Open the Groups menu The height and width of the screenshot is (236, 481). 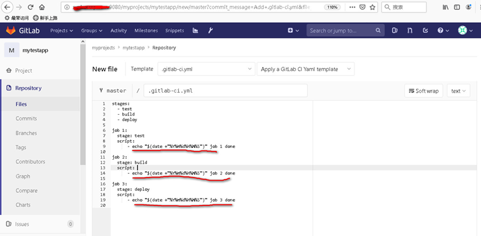click(92, 30)
